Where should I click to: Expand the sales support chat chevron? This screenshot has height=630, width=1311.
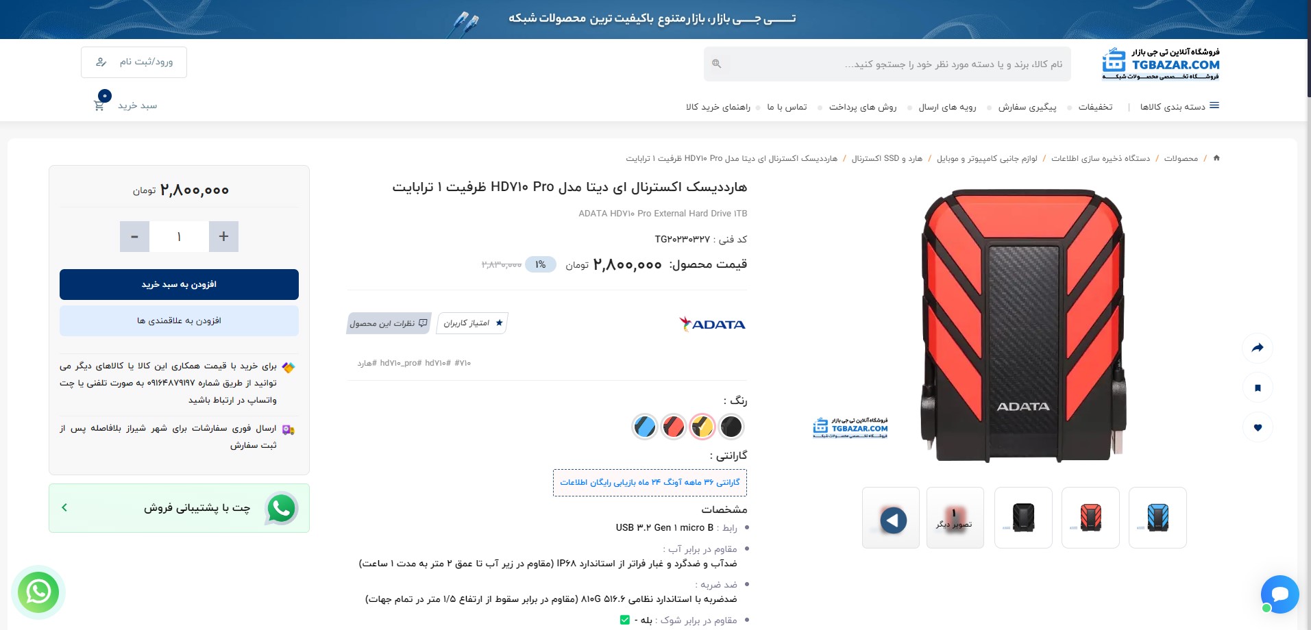pos(64,507)
